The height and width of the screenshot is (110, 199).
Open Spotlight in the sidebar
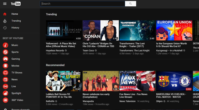(16, 93)
